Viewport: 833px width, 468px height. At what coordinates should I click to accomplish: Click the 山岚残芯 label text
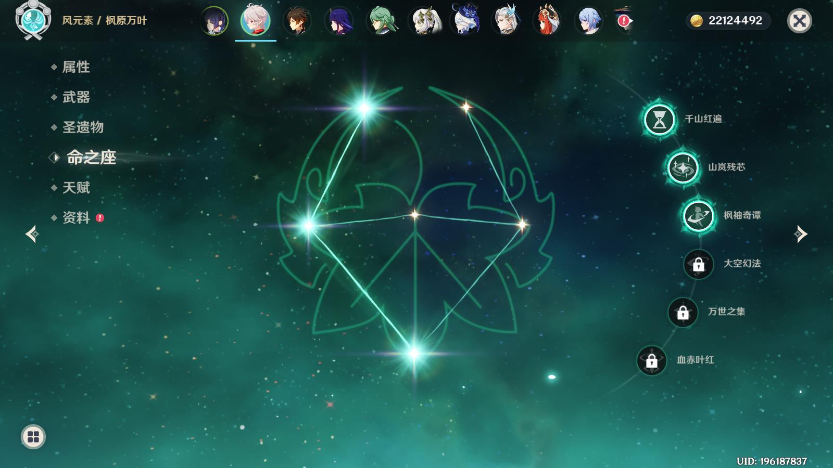tap(727, 167)
